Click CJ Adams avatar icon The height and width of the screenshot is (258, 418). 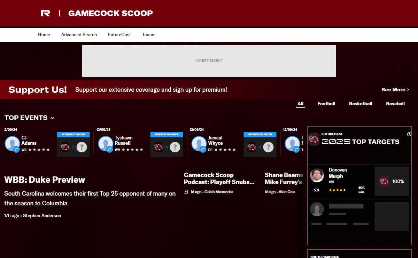tap(12, 144)
